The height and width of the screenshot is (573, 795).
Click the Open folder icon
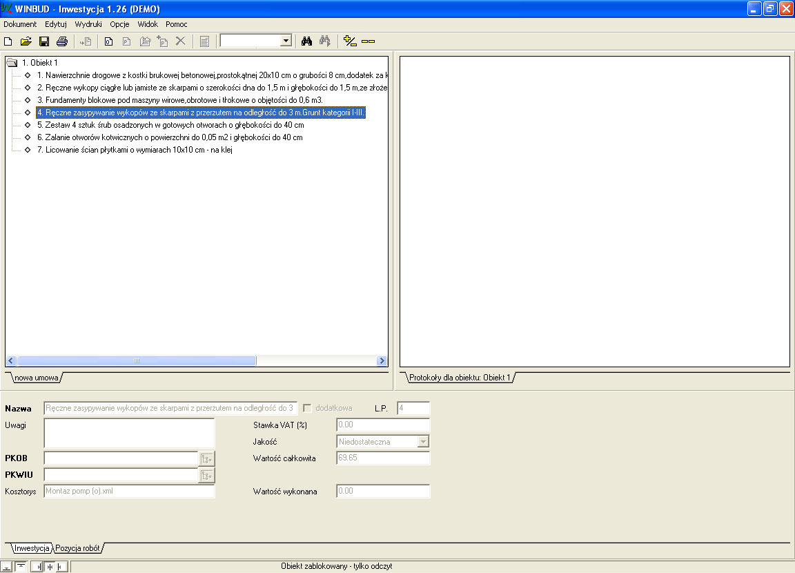[x=26, y=41]
